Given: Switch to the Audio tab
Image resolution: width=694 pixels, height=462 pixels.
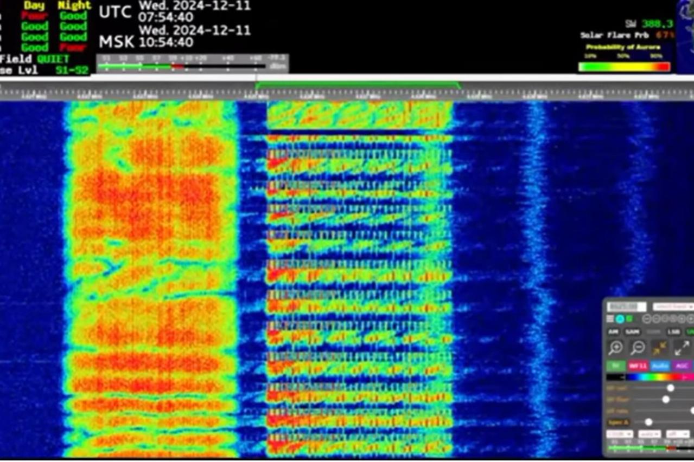Looking at the screenshot, I should coord(660,366).
